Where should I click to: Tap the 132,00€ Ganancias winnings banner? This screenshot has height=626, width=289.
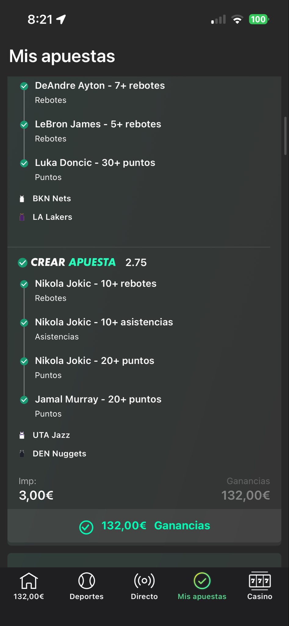point(144,526)
